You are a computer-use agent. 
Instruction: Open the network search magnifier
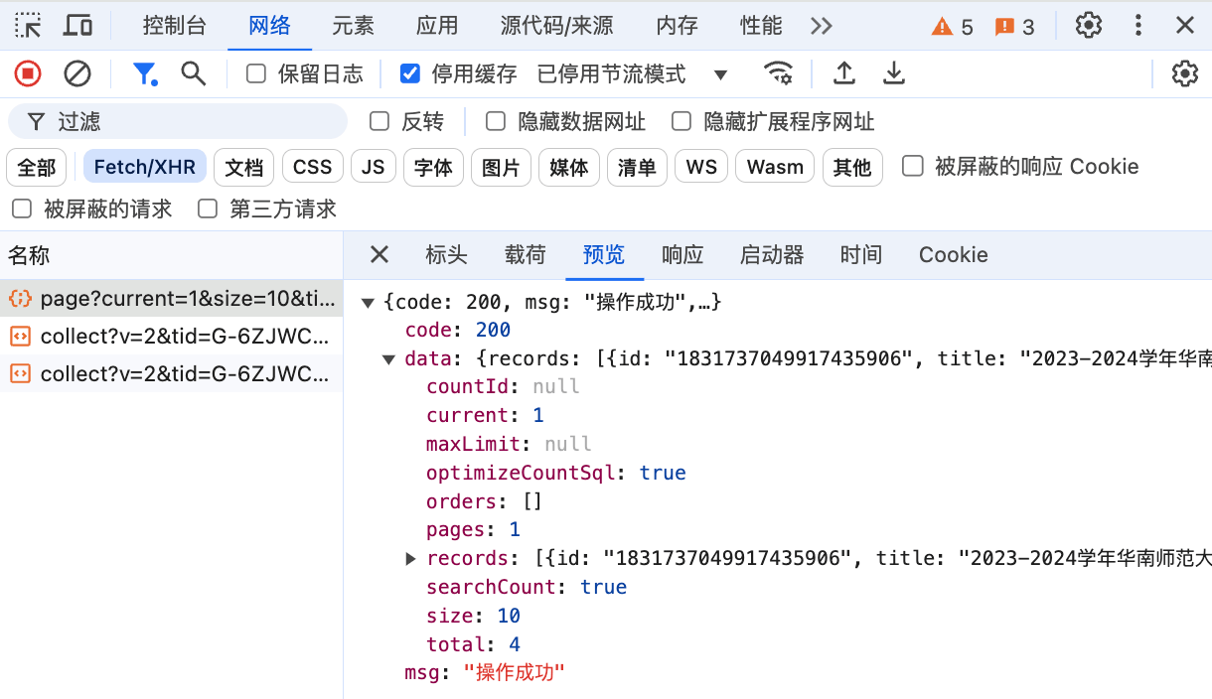coord(193,73)
